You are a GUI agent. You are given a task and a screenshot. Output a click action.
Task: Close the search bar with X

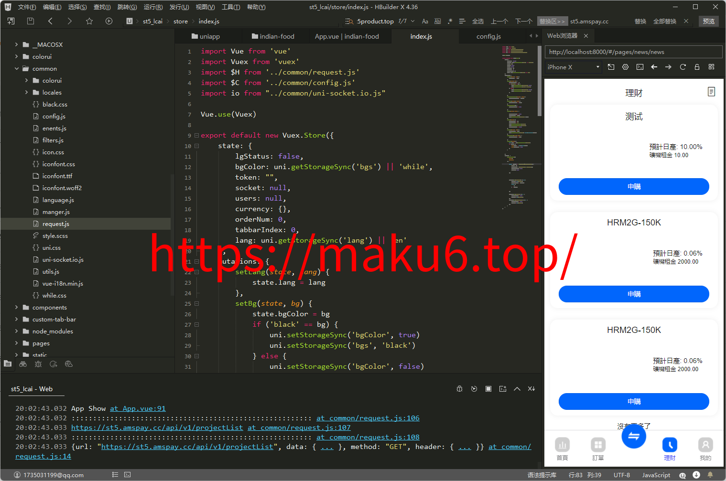coord(686,21)
